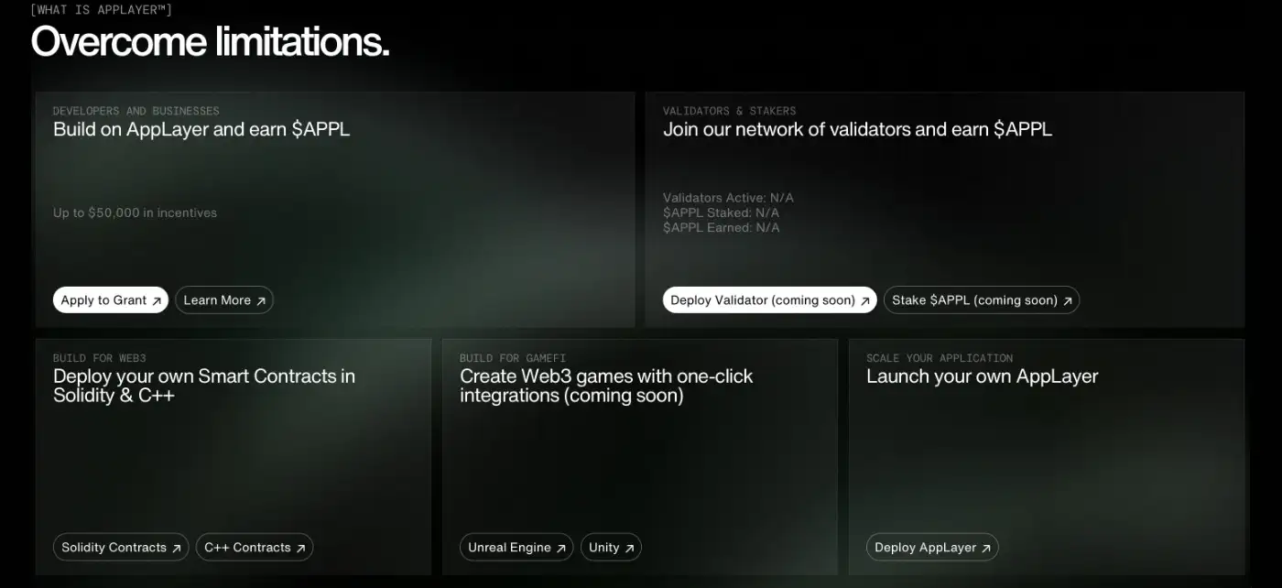
Task: Click the SCALE YOUR APPLICATION label
Action: click(940, 358)
